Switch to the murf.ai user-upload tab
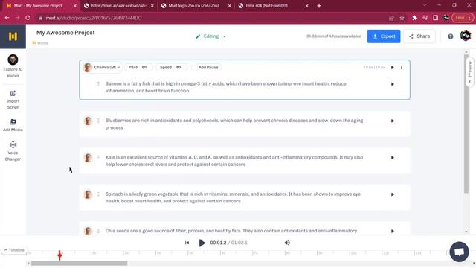Image resolution: width=476 pixels, height=268 pixels. pyautogui.click(x=119, y=6)
